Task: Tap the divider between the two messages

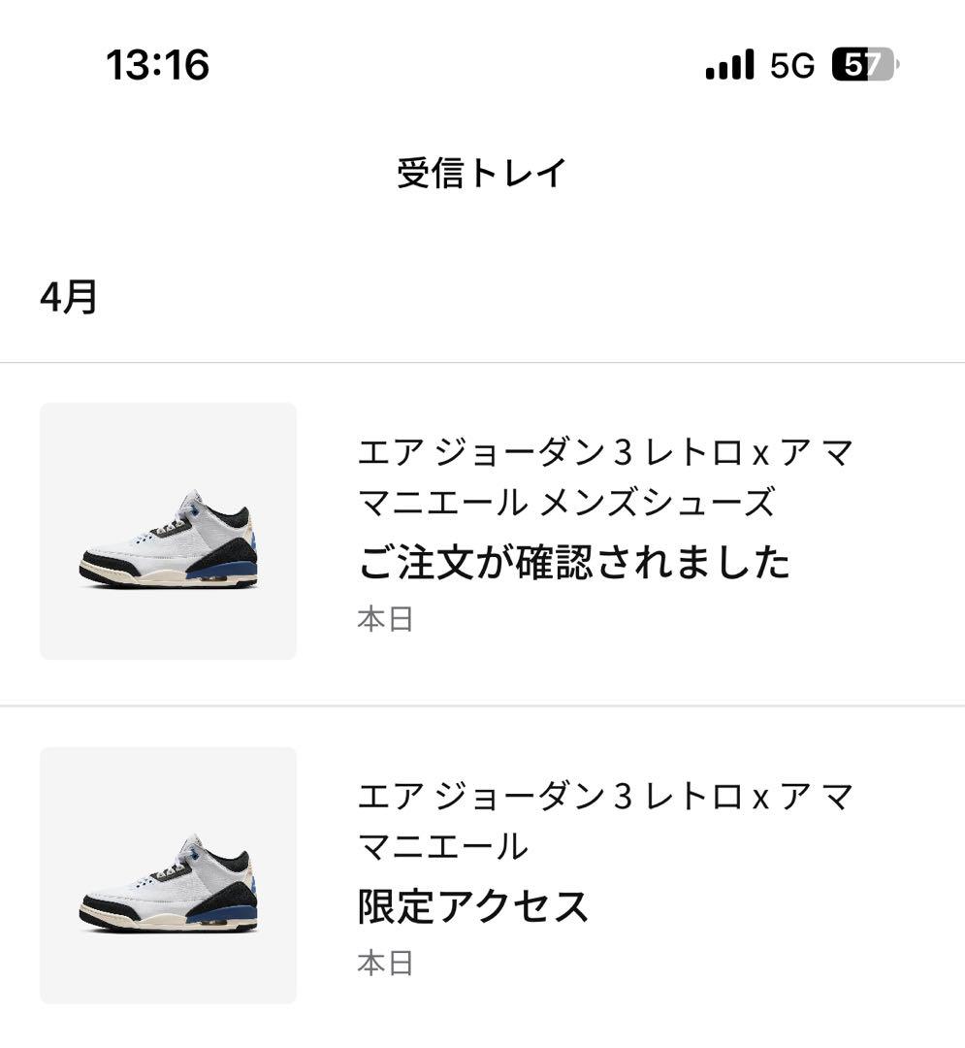Action: tap(482, 705)
